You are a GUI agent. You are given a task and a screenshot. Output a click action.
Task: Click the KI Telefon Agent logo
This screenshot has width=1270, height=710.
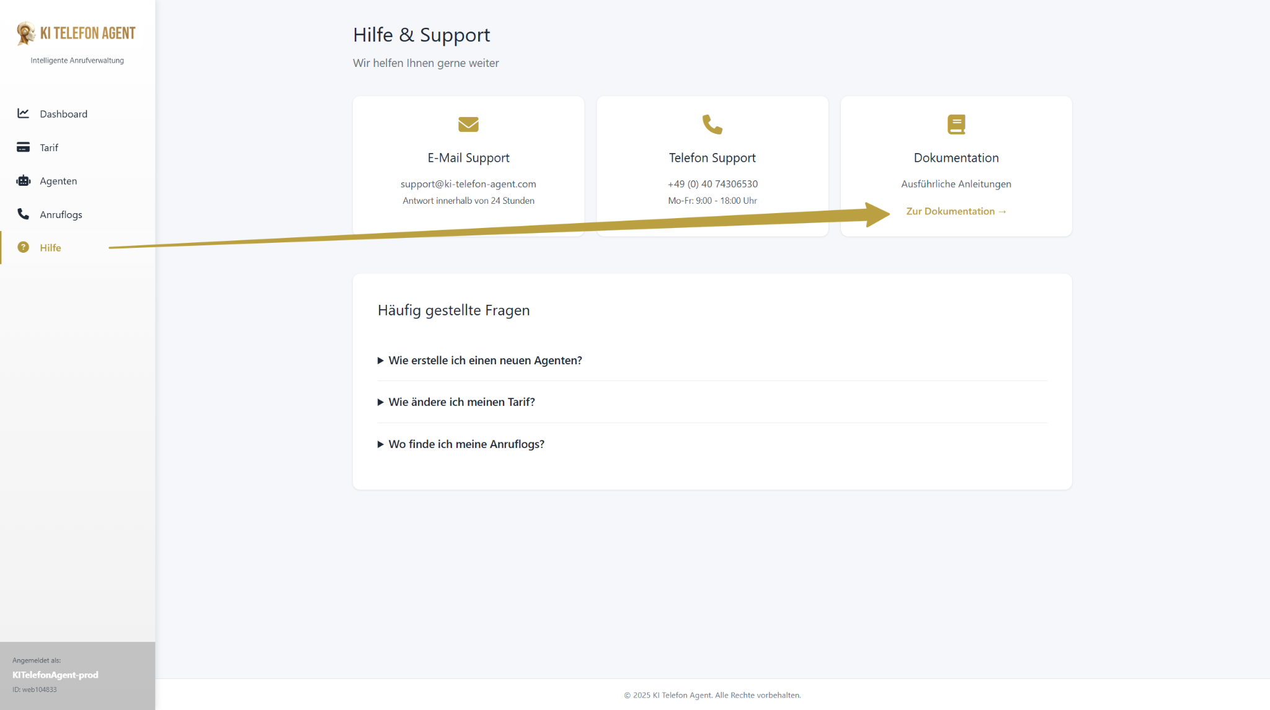(x=76, y=33)
